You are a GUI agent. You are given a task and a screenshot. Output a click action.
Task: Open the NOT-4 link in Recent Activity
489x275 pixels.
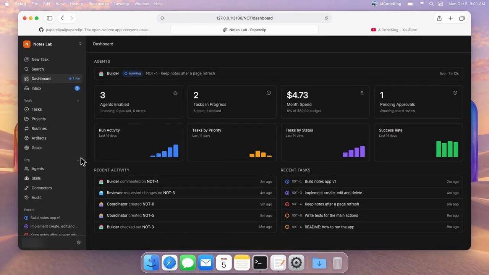pyautogui.click(x=153, y=181)
